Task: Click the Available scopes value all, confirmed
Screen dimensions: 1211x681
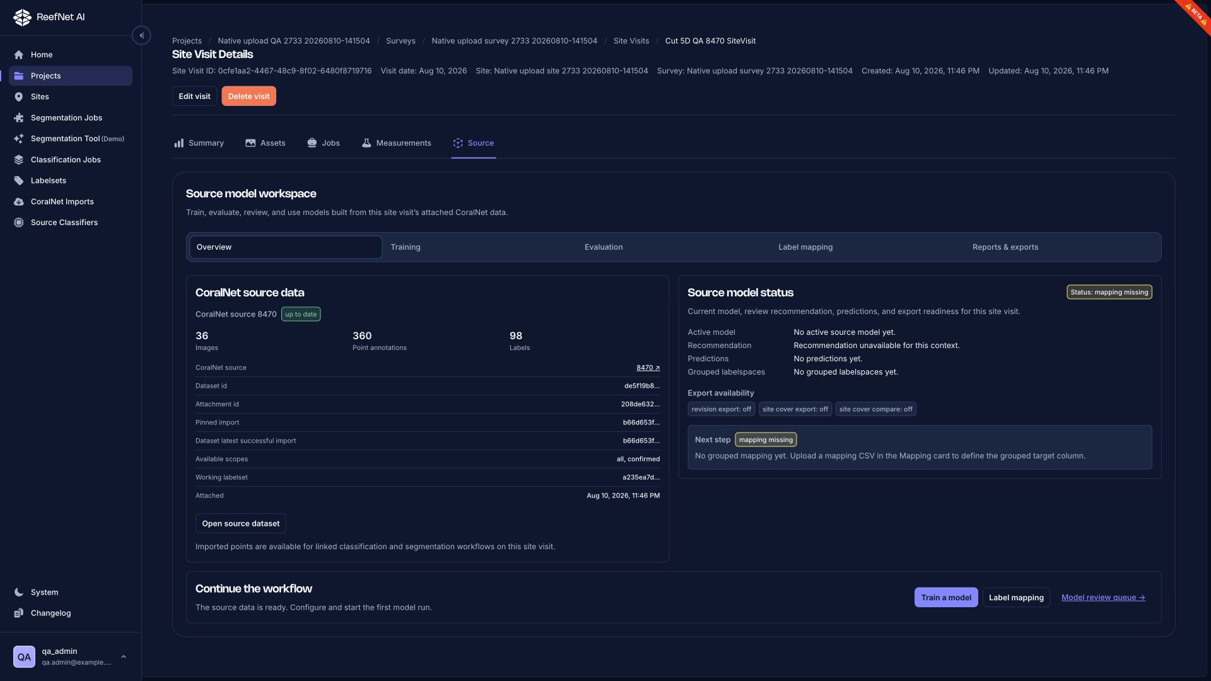Action: tap(638, 459)
